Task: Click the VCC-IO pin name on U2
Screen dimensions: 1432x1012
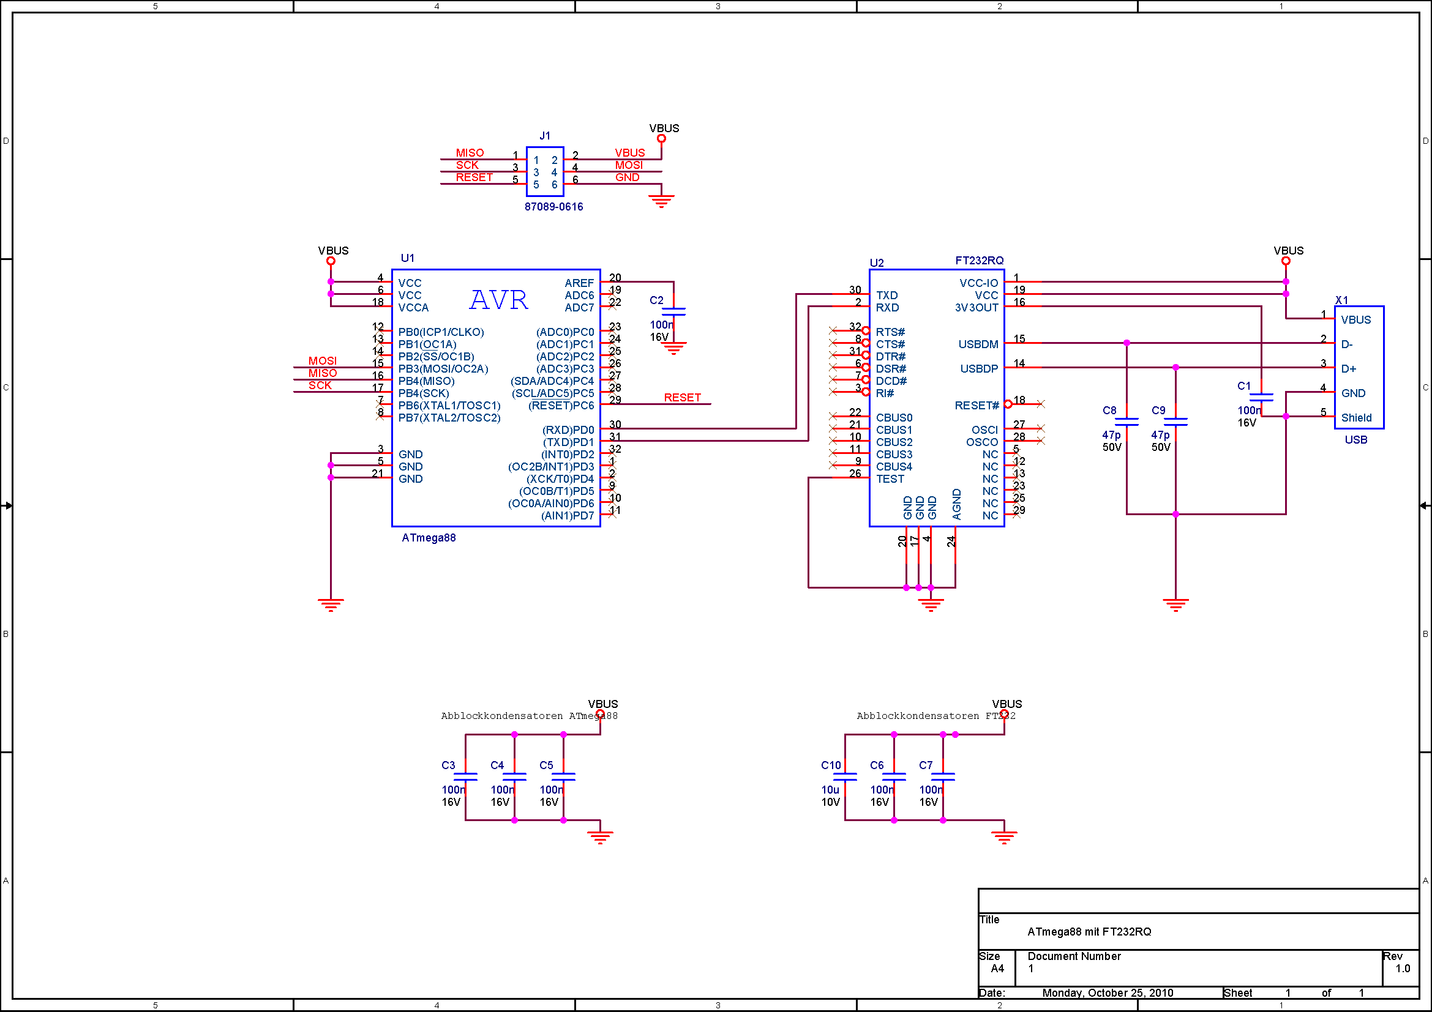Action: [x=978, y=283]
